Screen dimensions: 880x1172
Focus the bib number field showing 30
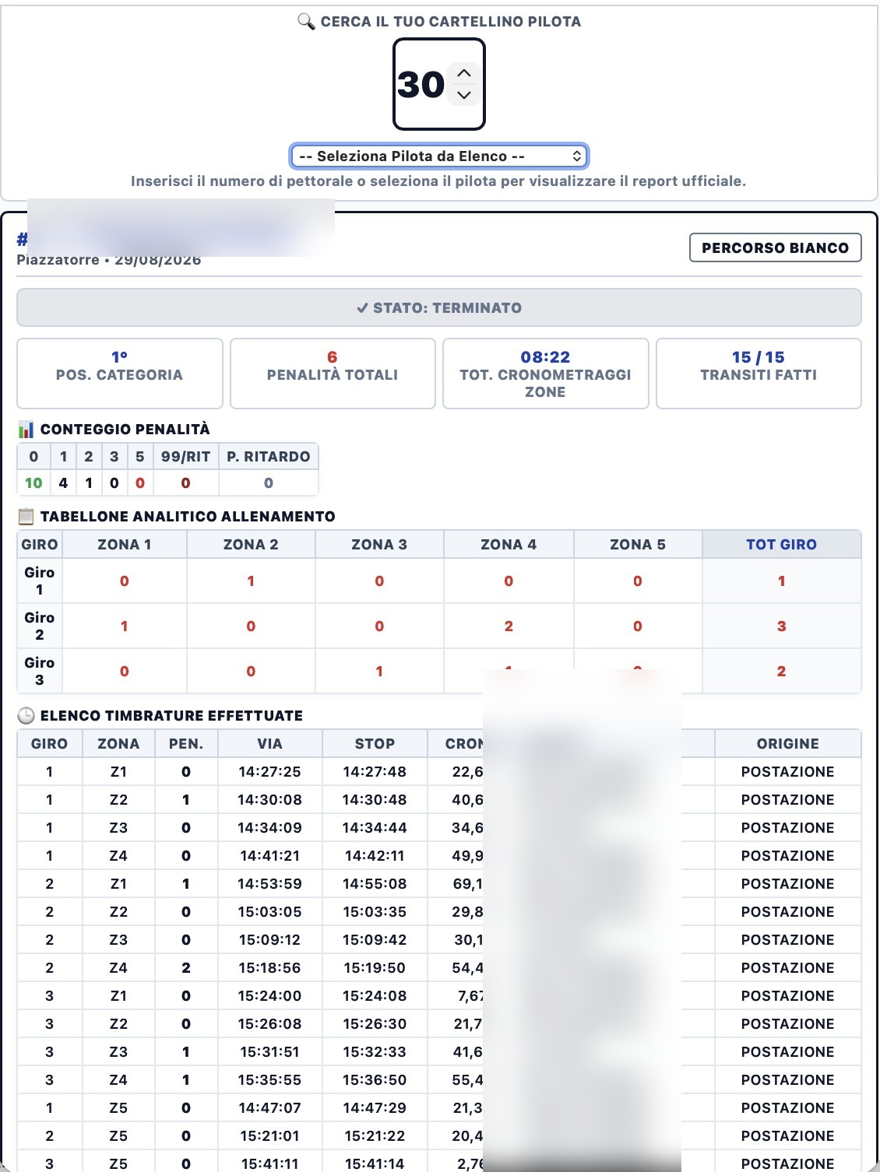click(x=439, y=84)
